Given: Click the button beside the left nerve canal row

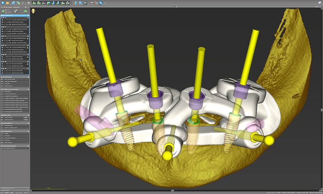Looking at the screenshot, I should (26, 117).
